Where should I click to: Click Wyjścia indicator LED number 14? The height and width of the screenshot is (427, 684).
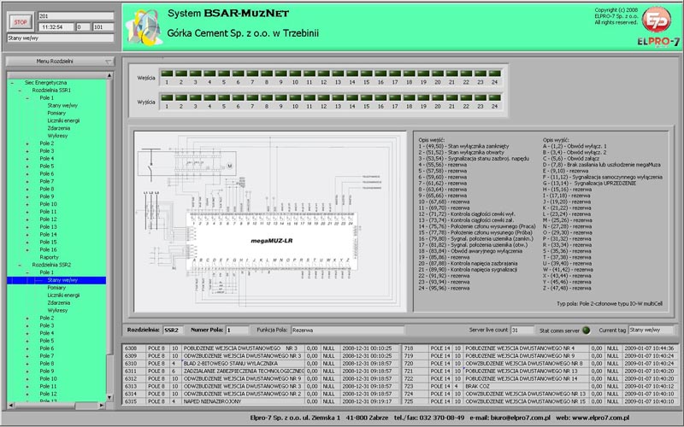click(x=352, y=97)
